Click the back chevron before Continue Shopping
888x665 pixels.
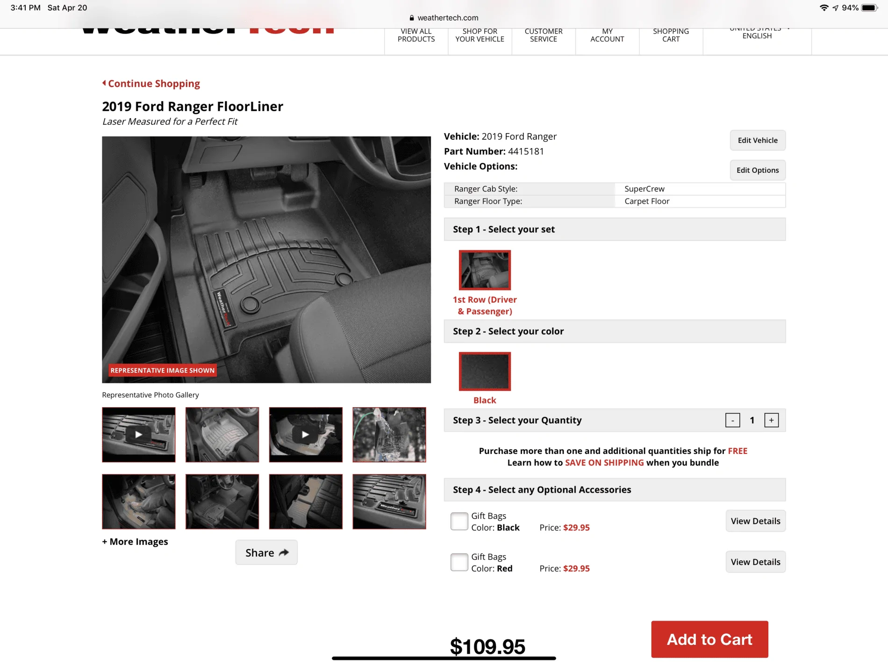tap(104, 83)
